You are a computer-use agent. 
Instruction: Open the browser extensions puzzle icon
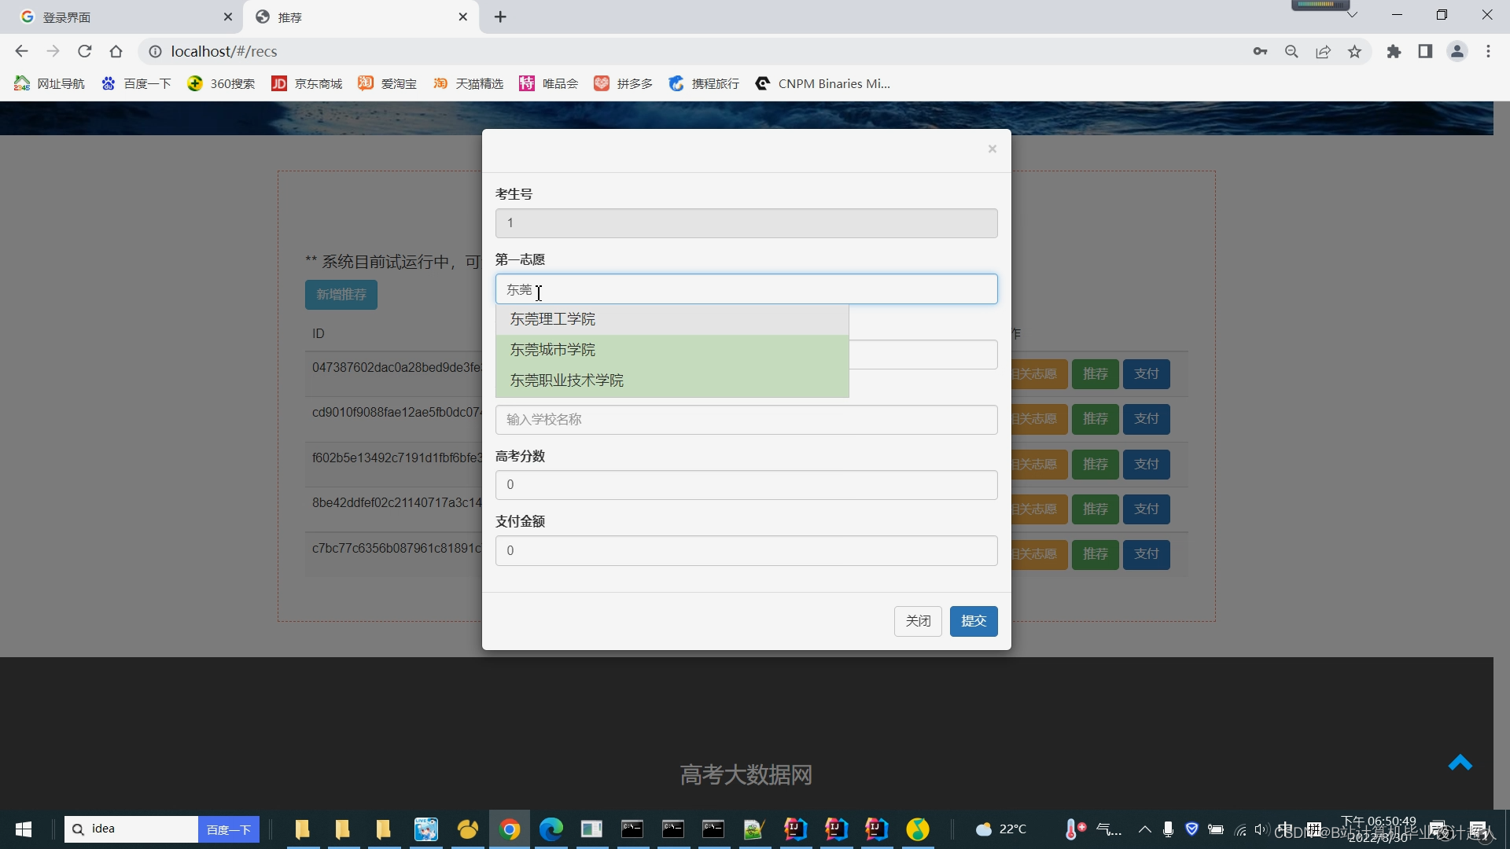[1394, 51]
